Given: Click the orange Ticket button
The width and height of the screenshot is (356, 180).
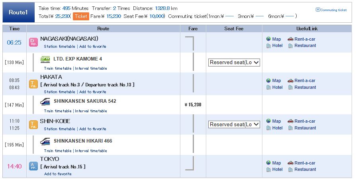Looking at the screenshot, I should click(81, 16).
